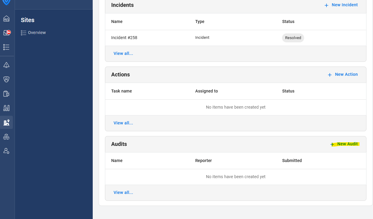Click the shield with person sidebar icon
Viewport: 373px width, 219px height.
tap(6, 79)
